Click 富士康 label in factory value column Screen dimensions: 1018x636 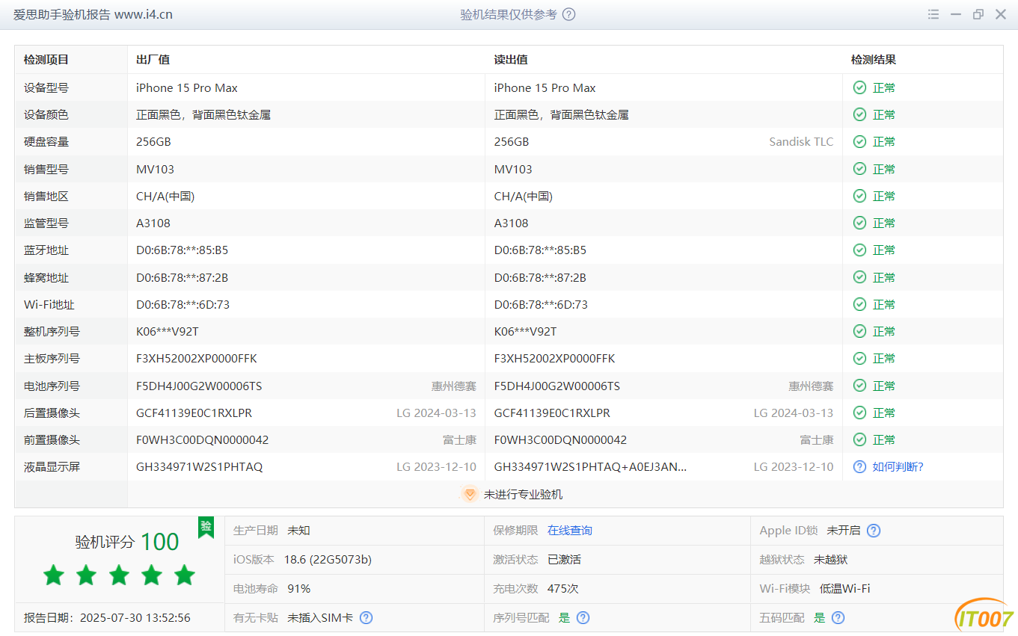point(459,440)
